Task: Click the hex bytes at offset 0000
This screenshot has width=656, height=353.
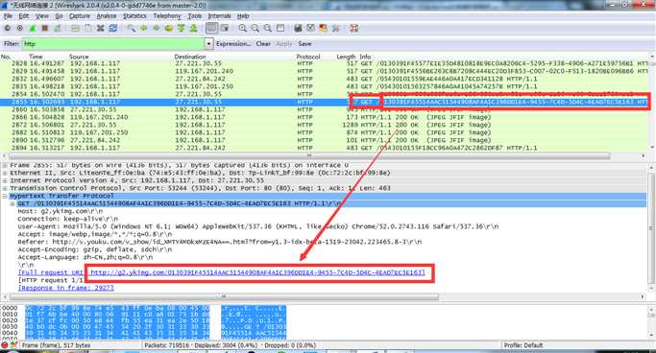Action: point(117,308)
